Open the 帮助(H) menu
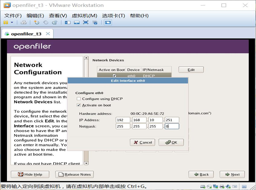Image resolution: width=256 pixels, height=190 pixels. tap(139, 16)
